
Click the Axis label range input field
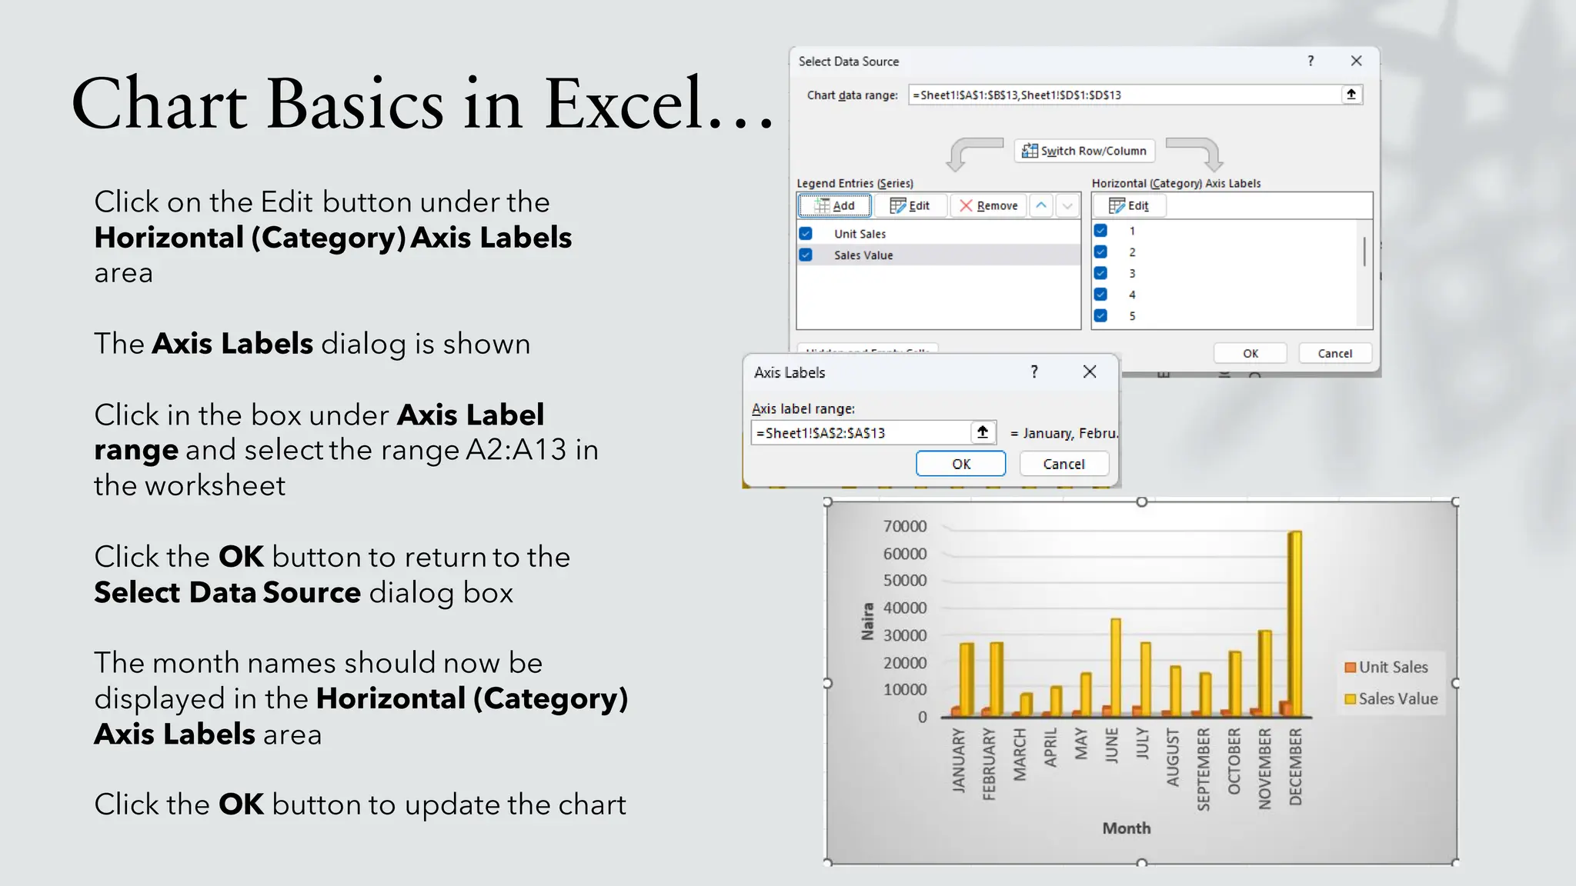click(x=860, y=432)
